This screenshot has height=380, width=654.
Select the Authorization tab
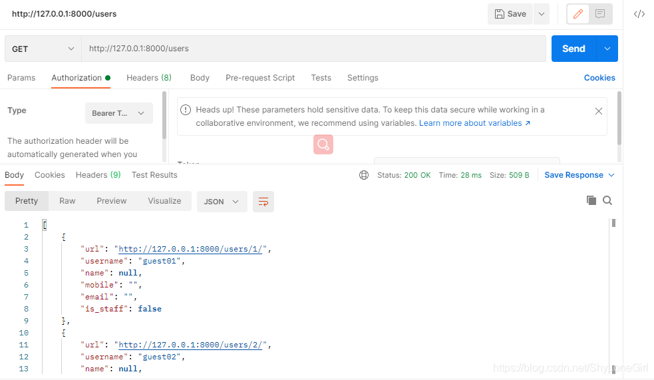pos(81,78)
